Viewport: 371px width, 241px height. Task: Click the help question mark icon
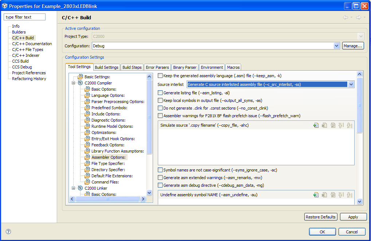(x=8, y=232)
